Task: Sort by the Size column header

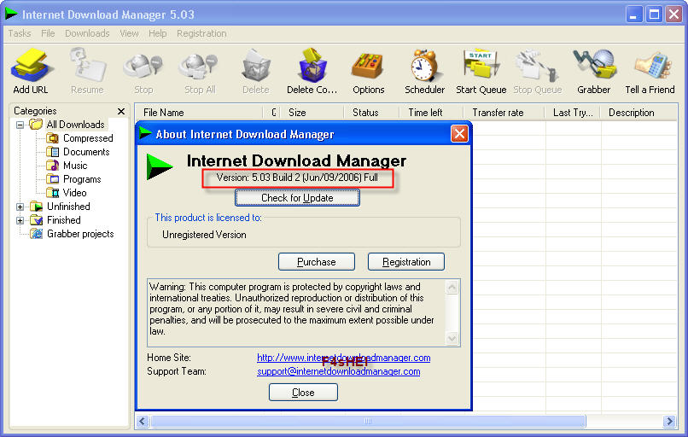Action: [312, 113]
